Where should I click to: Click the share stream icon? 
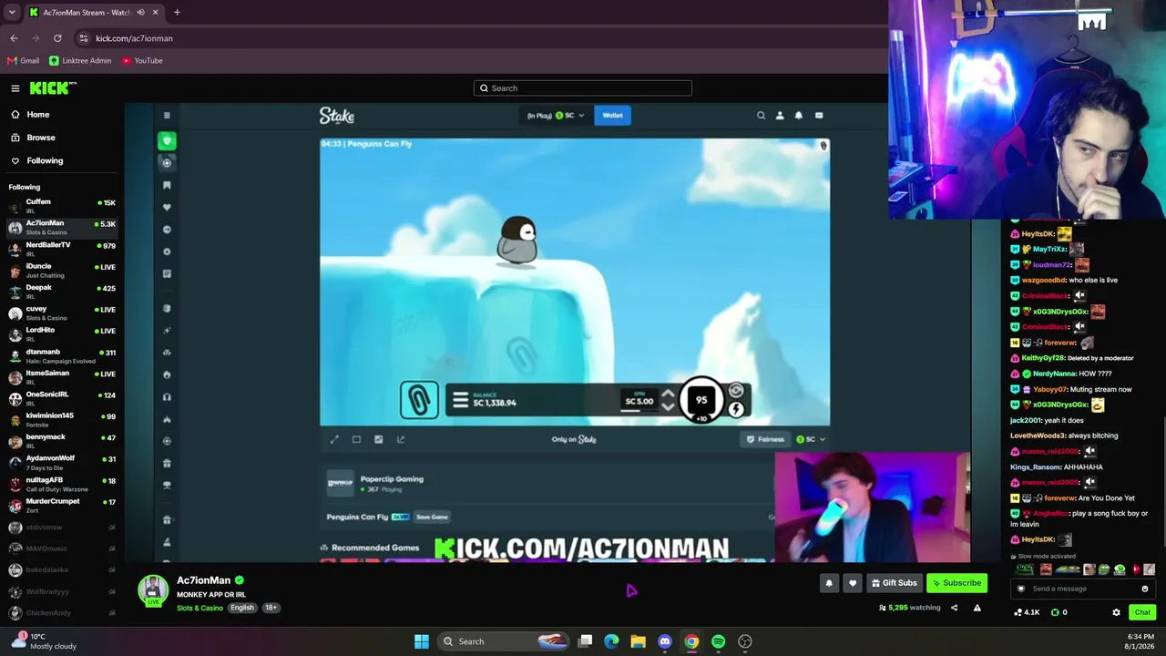coord(954,608)
